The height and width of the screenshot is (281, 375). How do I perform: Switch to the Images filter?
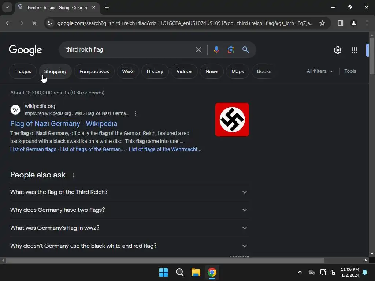tap(23, 71)
